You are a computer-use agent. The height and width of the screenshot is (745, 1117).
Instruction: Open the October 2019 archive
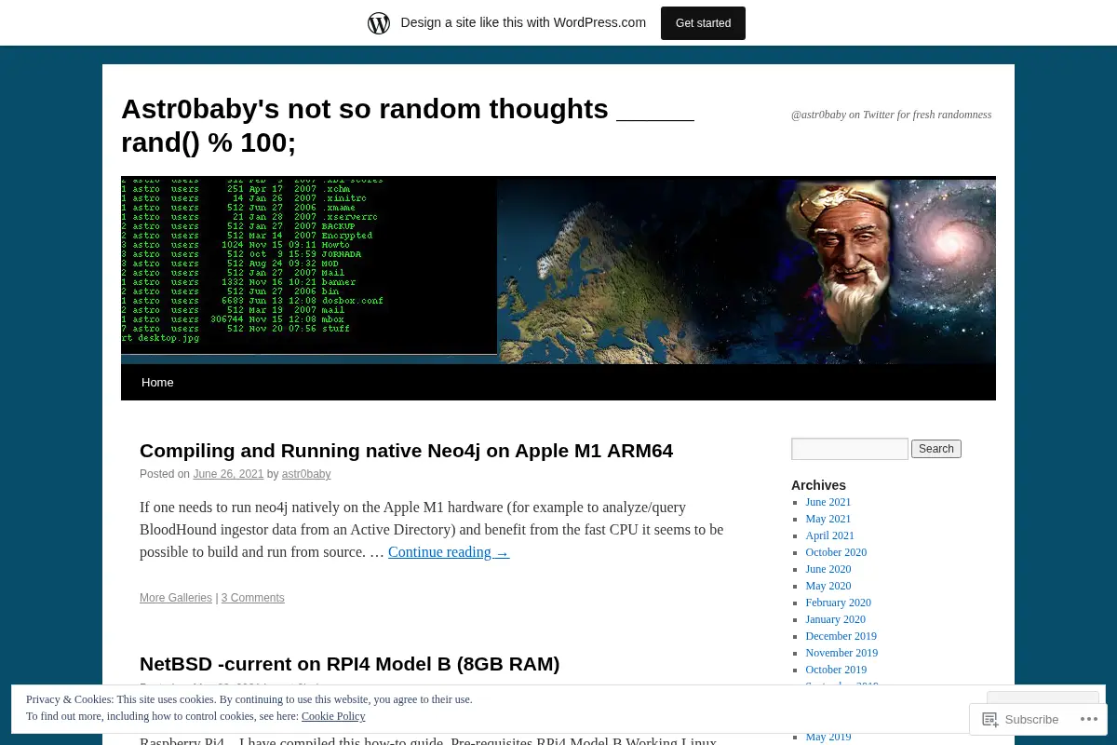836,670
